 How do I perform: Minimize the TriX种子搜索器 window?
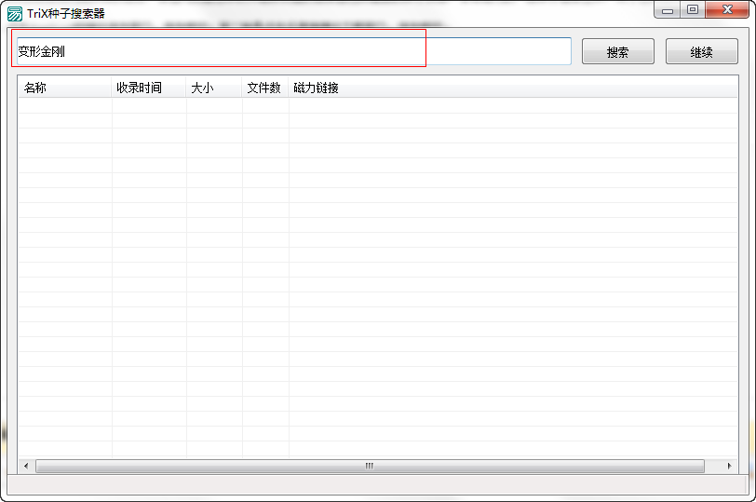click(x=668, y=9)
